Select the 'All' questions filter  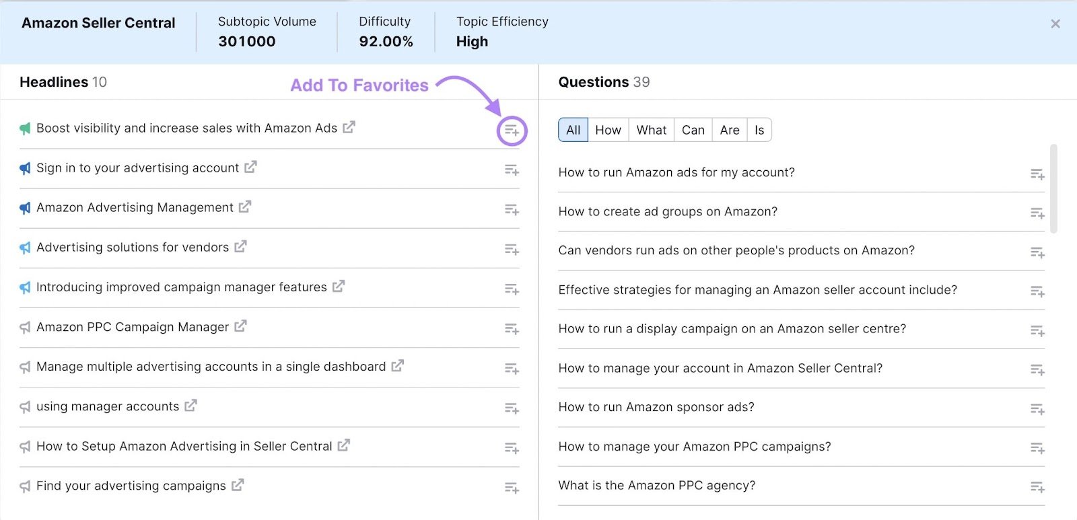(x=573, y=130)
